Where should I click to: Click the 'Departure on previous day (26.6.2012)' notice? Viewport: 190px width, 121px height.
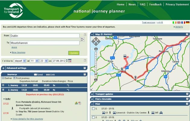(x=45, y=94)
